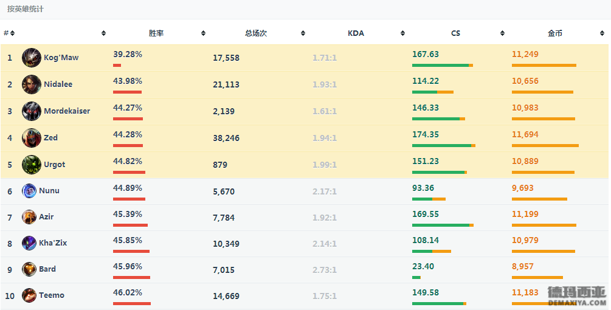The image size is (611, 310).
Task: Click Mordekaiser champion portrait icon
Action: point(32,111)
